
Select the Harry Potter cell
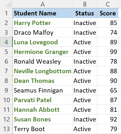click(42, 23)
